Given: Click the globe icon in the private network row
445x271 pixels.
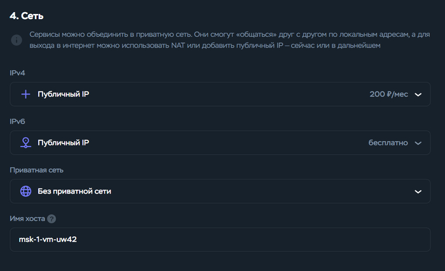Looking at the screenshot, I should coord(26,191).
